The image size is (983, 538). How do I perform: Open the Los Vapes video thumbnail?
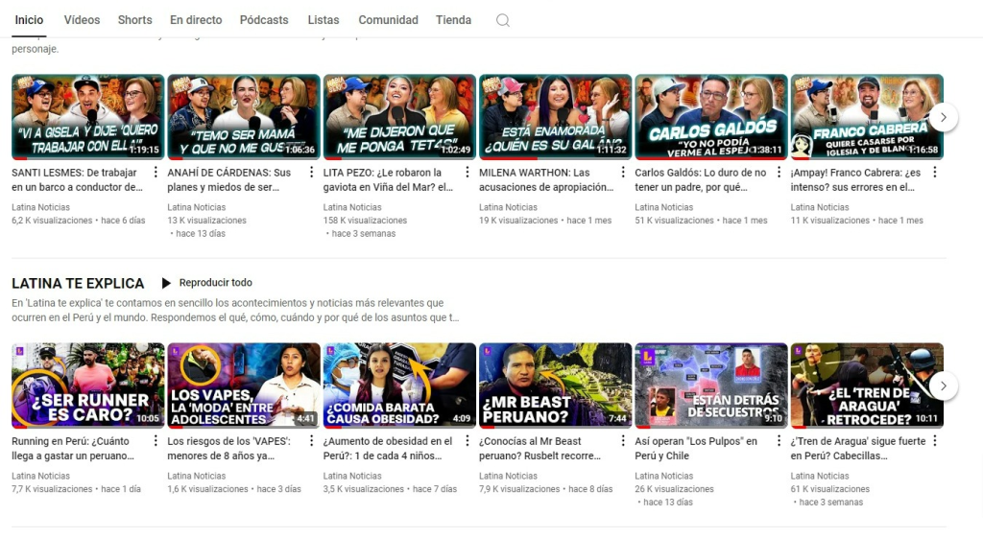pos(243,386)
